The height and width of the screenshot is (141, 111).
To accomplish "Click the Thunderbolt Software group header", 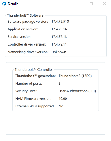I will tap(25, 15).
